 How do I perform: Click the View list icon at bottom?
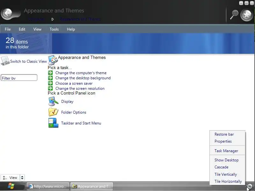click(5, 178)
